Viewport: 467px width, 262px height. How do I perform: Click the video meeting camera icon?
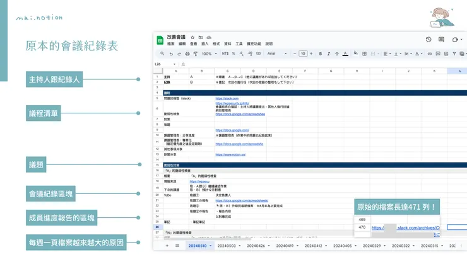[455, 39]
